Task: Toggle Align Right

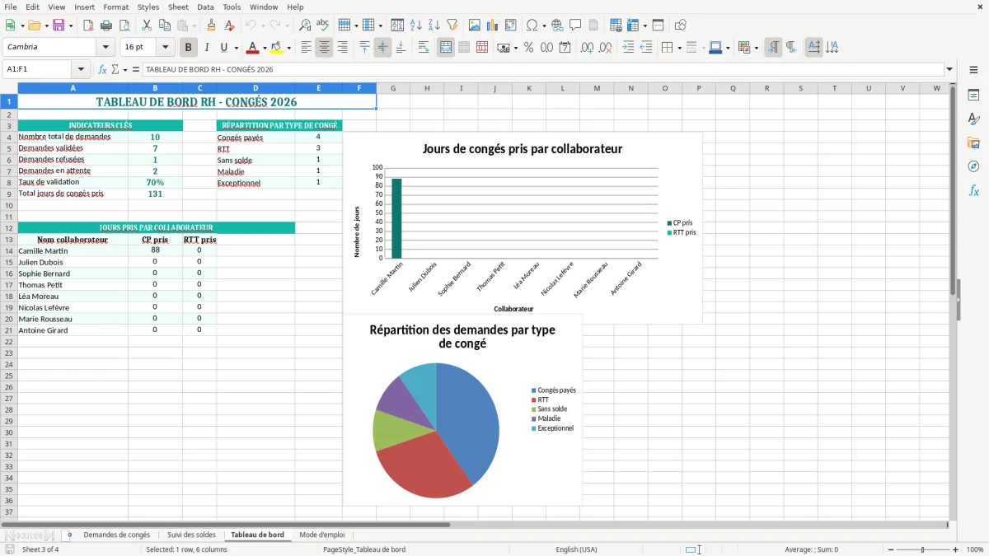Action: coord(342,48)
